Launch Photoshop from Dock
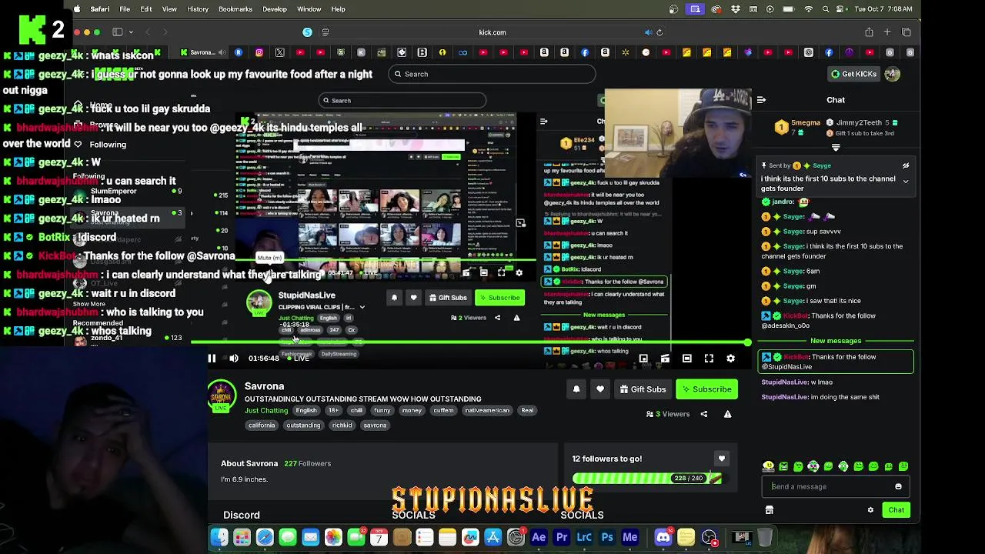Viewport: 985px width, 554px height. pos(607,537)
